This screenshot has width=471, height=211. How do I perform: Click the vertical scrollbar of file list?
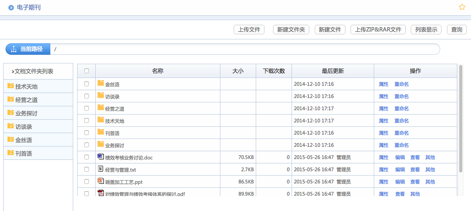pyautogui.click(x=460, y=118)
